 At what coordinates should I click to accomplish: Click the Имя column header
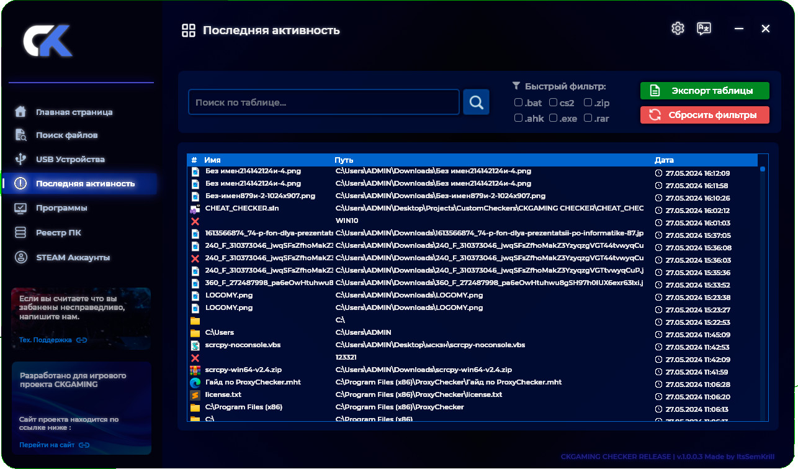pyautogui.click(x=212, y=160)
